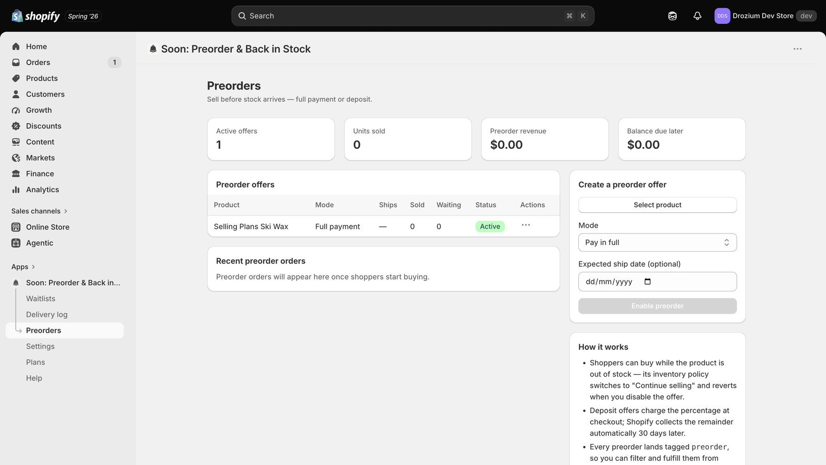Click the Select product button
The height and width of the screenshot is (465, 826).
coord(657,205)
